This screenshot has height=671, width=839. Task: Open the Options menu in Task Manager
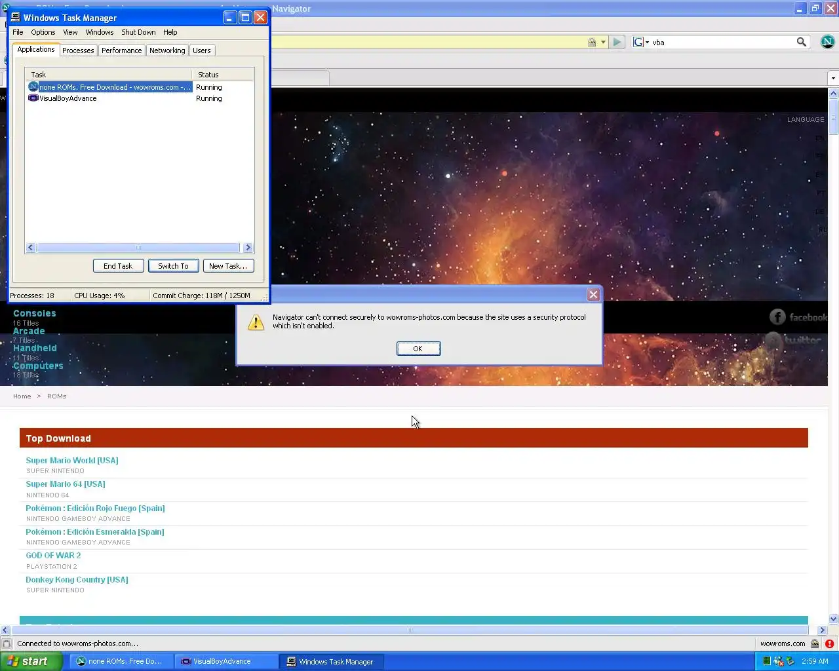(43, 32)
